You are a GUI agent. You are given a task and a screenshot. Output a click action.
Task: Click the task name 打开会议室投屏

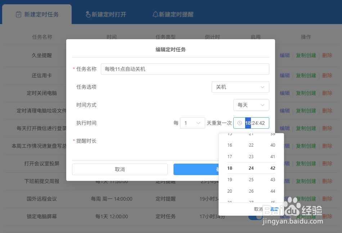pos(42,164)
